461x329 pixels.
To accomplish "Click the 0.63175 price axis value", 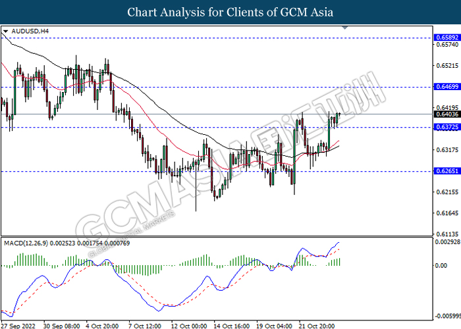I will (447, 150).
